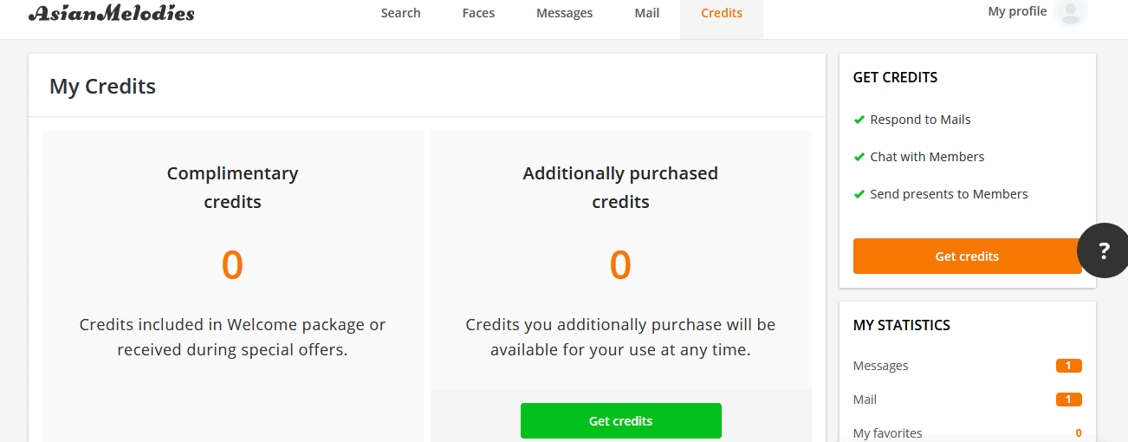Open the help question mark bubble
Image resolution: width=1128 pixels, height=442 pixels.
tap(1103, 251)
